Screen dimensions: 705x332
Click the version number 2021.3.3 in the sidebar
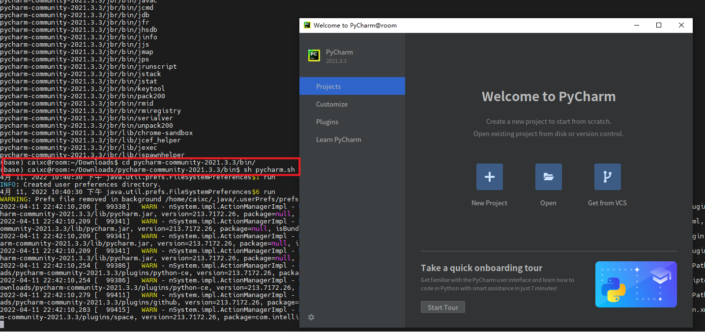click(x=336, y=61)
